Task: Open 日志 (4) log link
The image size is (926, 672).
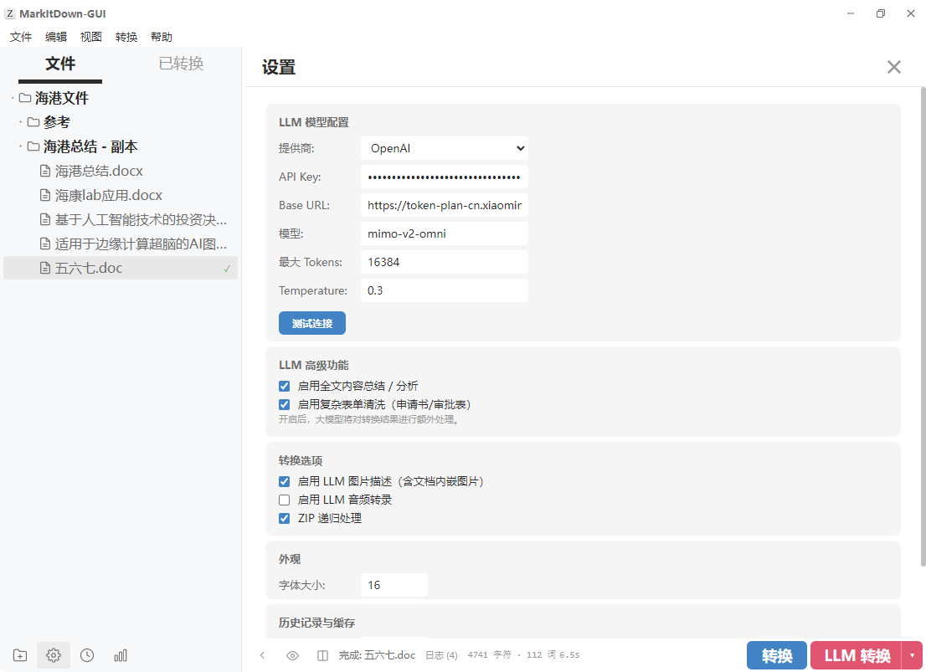Action: [x=441, y=655]
